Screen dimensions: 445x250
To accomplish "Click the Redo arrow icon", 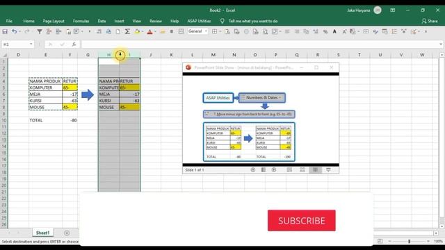I will click(26, 31).
